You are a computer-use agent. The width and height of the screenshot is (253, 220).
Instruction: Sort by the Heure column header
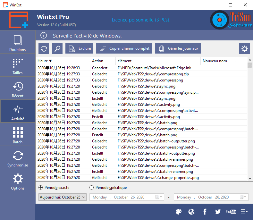coord(63,61)
